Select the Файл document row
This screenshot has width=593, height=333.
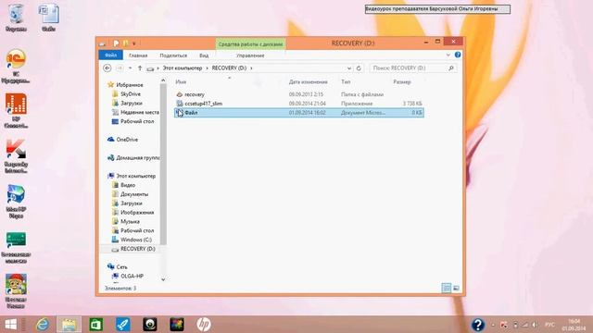click(298, 113)
